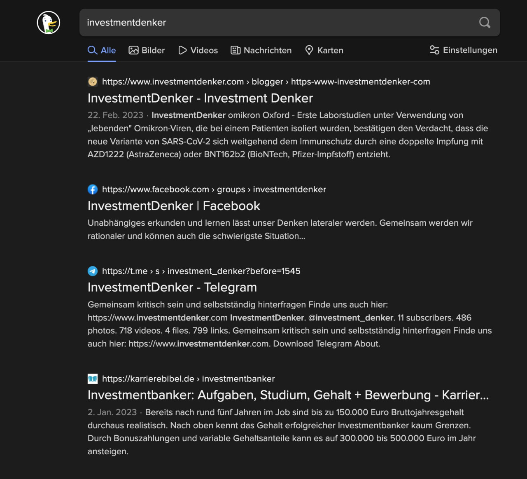The width and height of the screenshot is (527, 479).
Task: Click the magnifying glass search icon
Action: pos(485,23)
